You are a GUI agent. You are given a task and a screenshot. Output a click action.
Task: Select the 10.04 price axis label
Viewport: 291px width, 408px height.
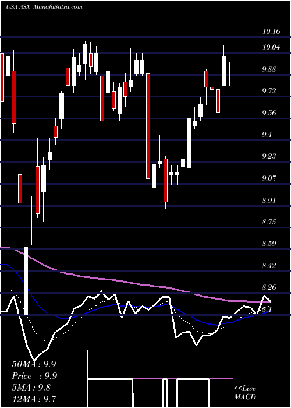click(x=271, y=47)
